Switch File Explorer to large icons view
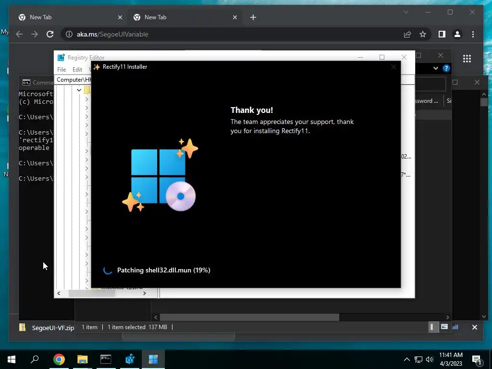This screenshot has width=492, height=369. pos(444,327)
